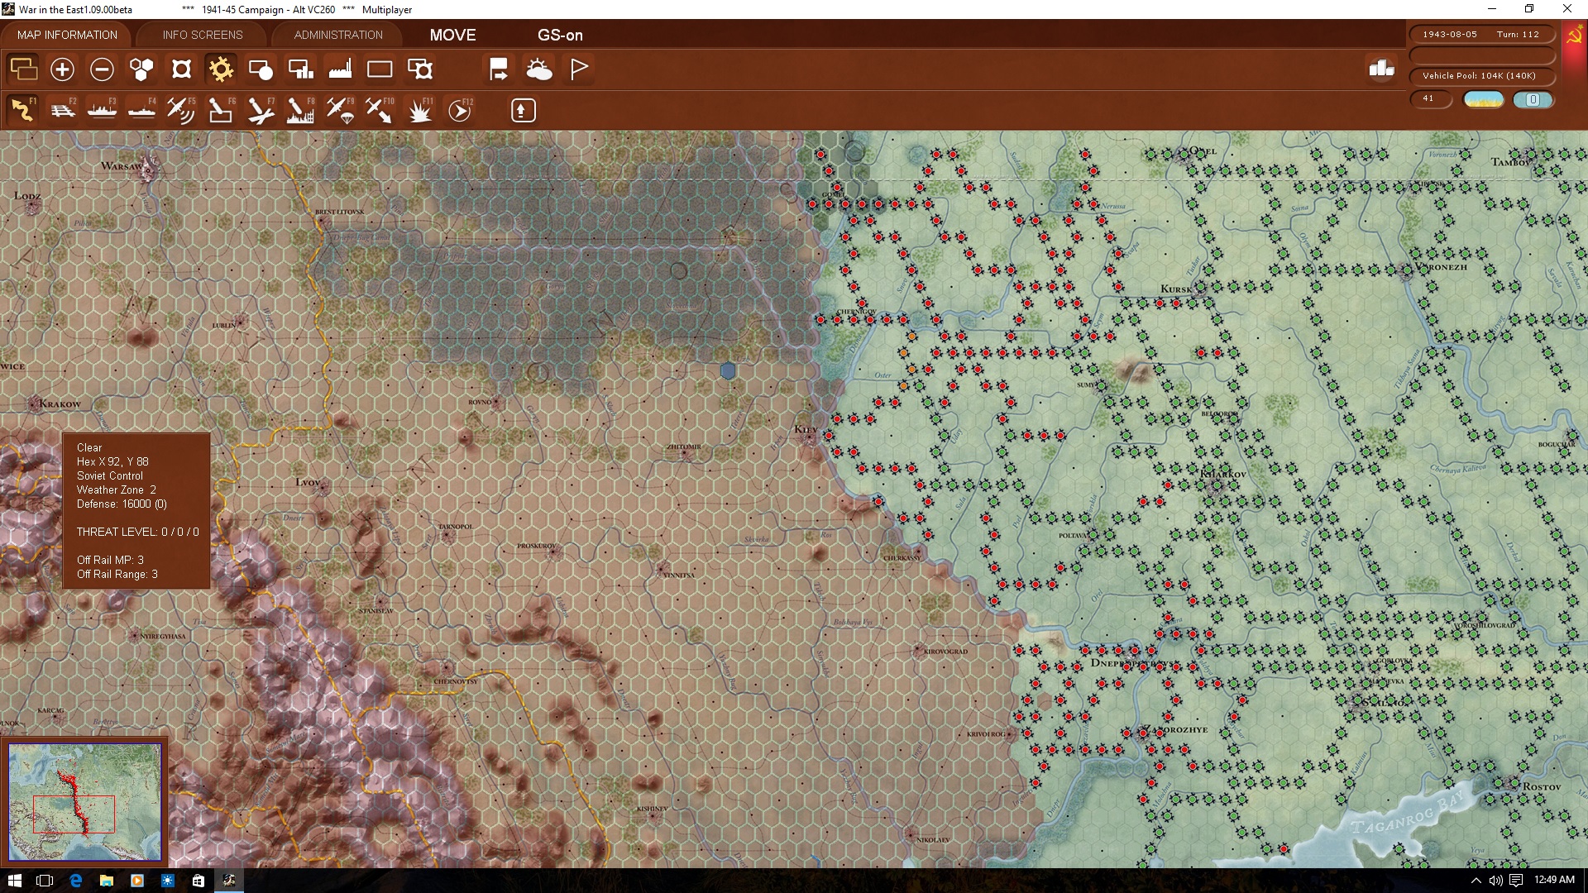Click the Voronezh city label on map
Screen dimensions: 1588x893
click(1440, 267)
